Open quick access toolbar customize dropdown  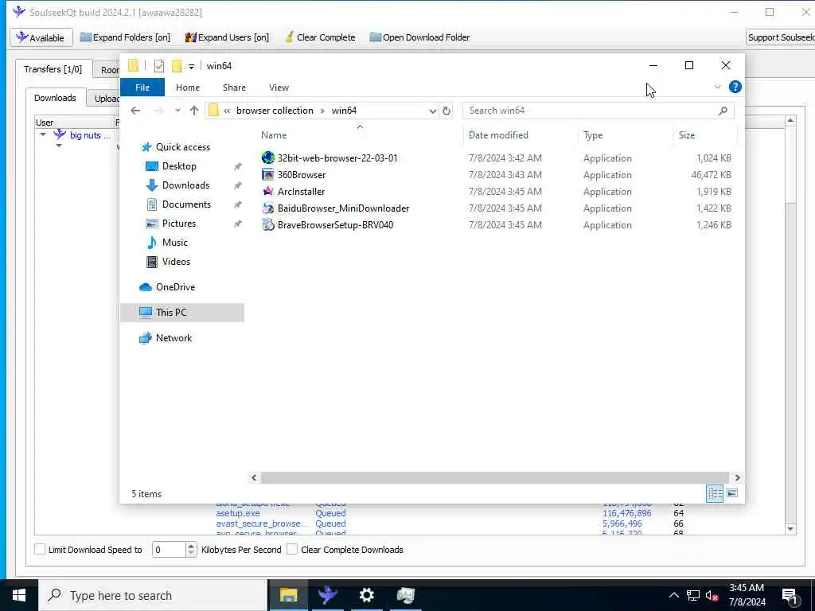point(191,66)
